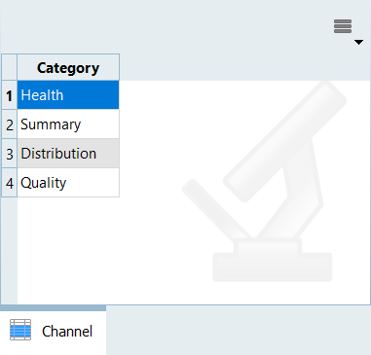Select the Health category cell

coord(68,95)
